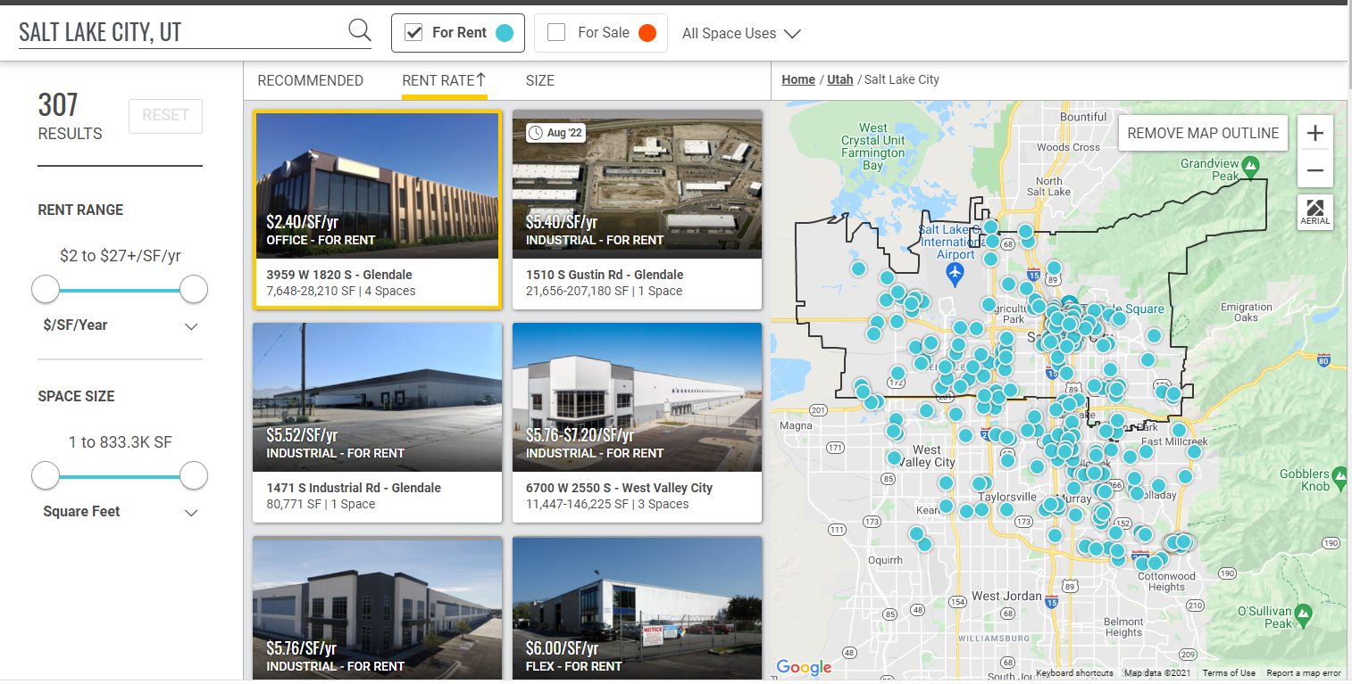Viewport: 1352px width, 684px height.
Task: Sort listings by Size tab
Action: coord(539,80)
